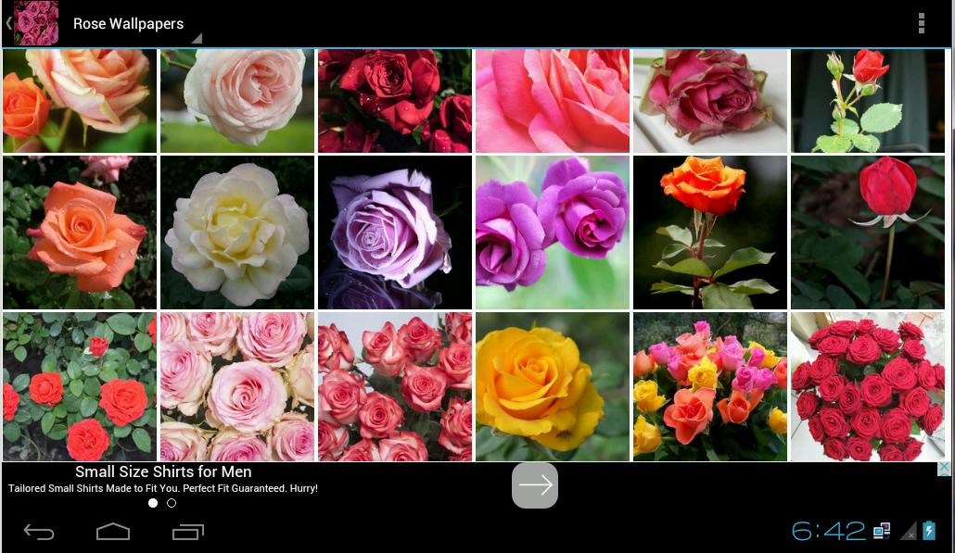Screen dimensions: 955x553
Task: Tap the 6:42 clock
Action: [x=828, y=531]
